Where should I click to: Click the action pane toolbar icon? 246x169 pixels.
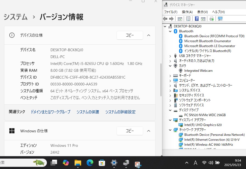203,19
